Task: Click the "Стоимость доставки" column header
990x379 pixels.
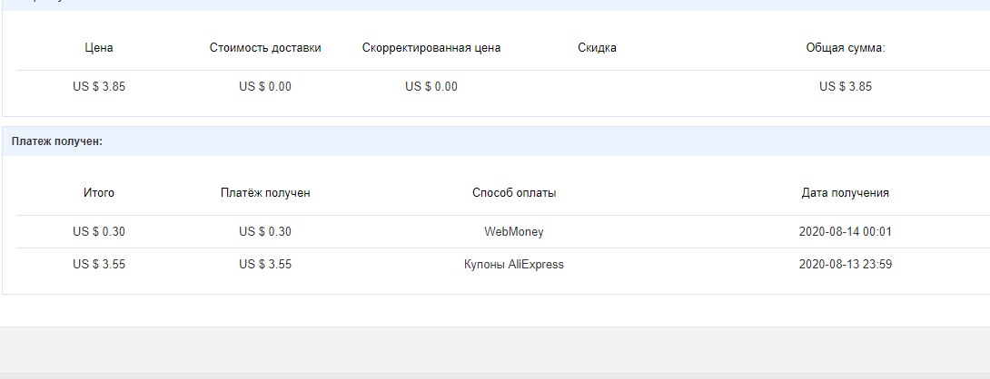Action: point(265,48)
